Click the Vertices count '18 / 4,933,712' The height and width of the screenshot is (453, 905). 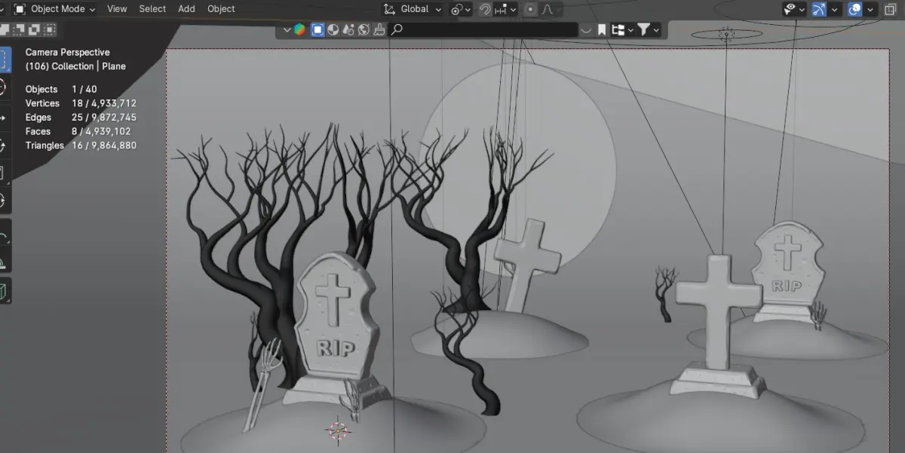coord(104,103)
